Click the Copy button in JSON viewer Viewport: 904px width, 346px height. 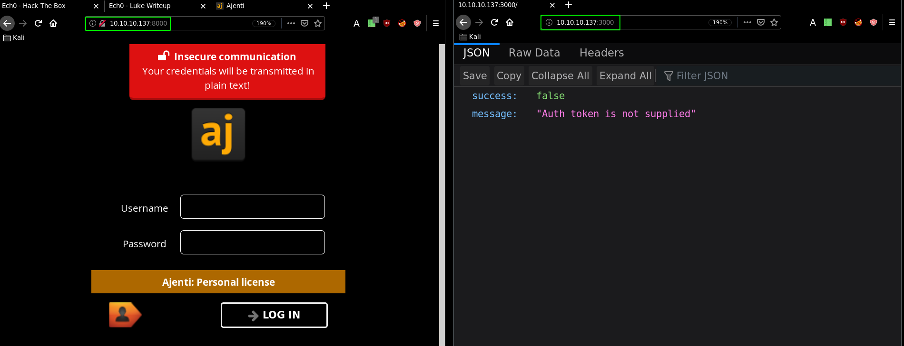point(509,76)
